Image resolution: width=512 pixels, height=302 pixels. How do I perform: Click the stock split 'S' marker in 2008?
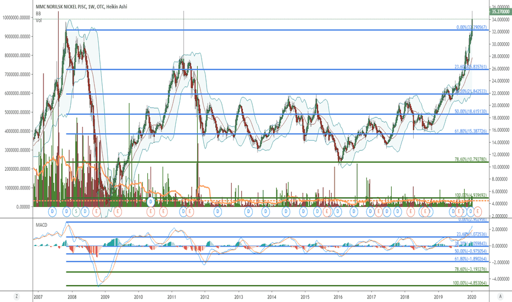[76, 211]
